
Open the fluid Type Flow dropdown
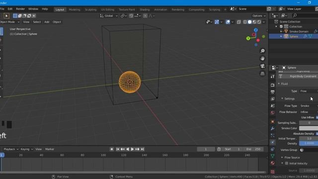(309, 91)
